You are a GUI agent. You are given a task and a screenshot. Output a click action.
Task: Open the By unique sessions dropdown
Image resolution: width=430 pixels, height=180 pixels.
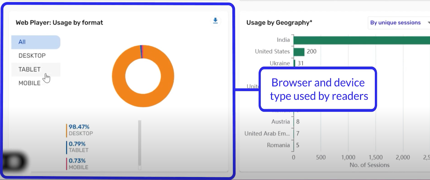[399, 23]
